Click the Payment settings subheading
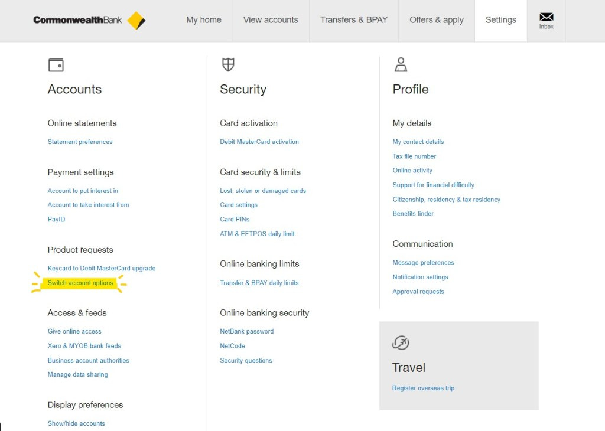The width and height of the screenshot is (605, 431). point(80,172)
